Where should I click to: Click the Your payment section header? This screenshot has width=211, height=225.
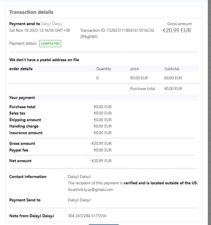coord(22,97)
